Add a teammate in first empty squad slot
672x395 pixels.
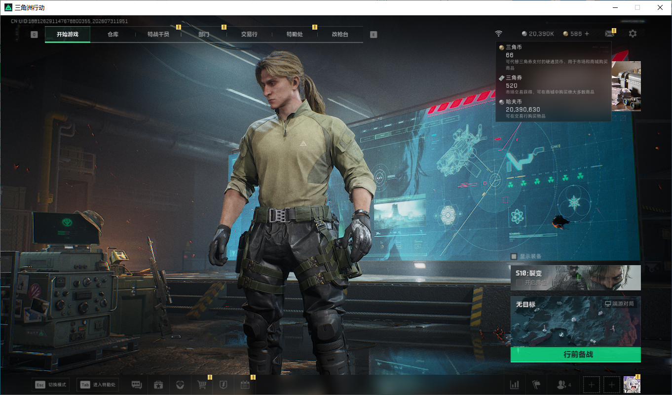pos(592,385)
